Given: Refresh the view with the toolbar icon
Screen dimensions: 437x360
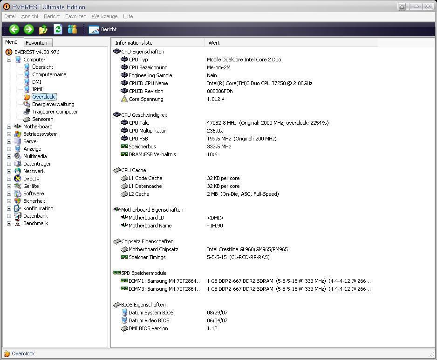Looking at the screenshot, I should (58, 29).
